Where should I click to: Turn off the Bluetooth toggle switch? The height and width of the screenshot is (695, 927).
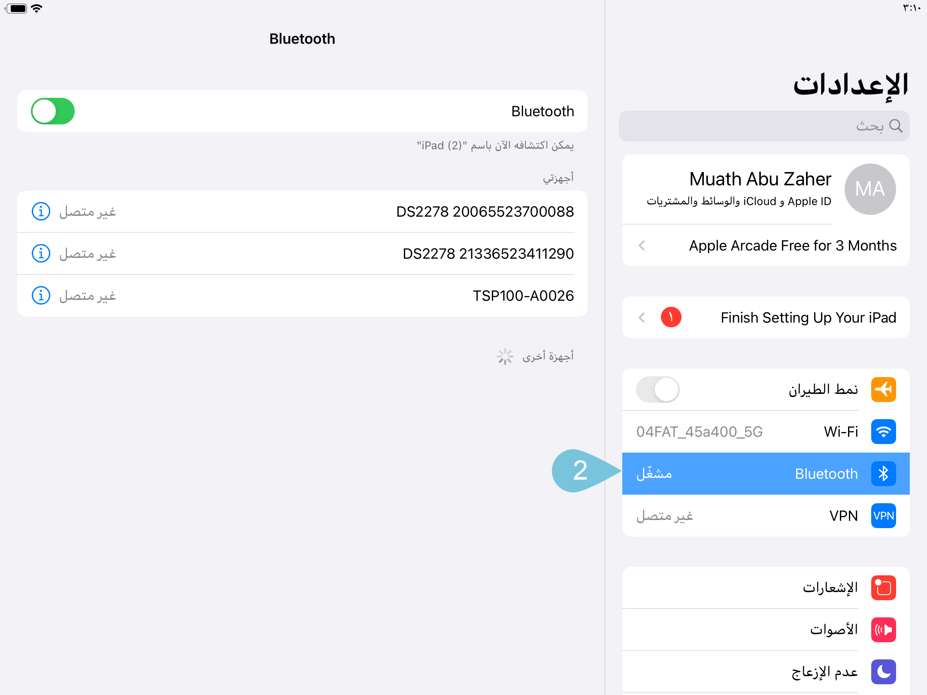(53, 111)
